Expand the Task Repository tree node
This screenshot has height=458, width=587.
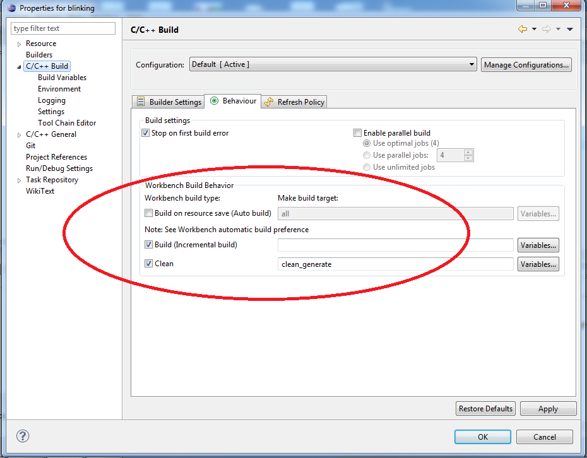click(19, 180)
